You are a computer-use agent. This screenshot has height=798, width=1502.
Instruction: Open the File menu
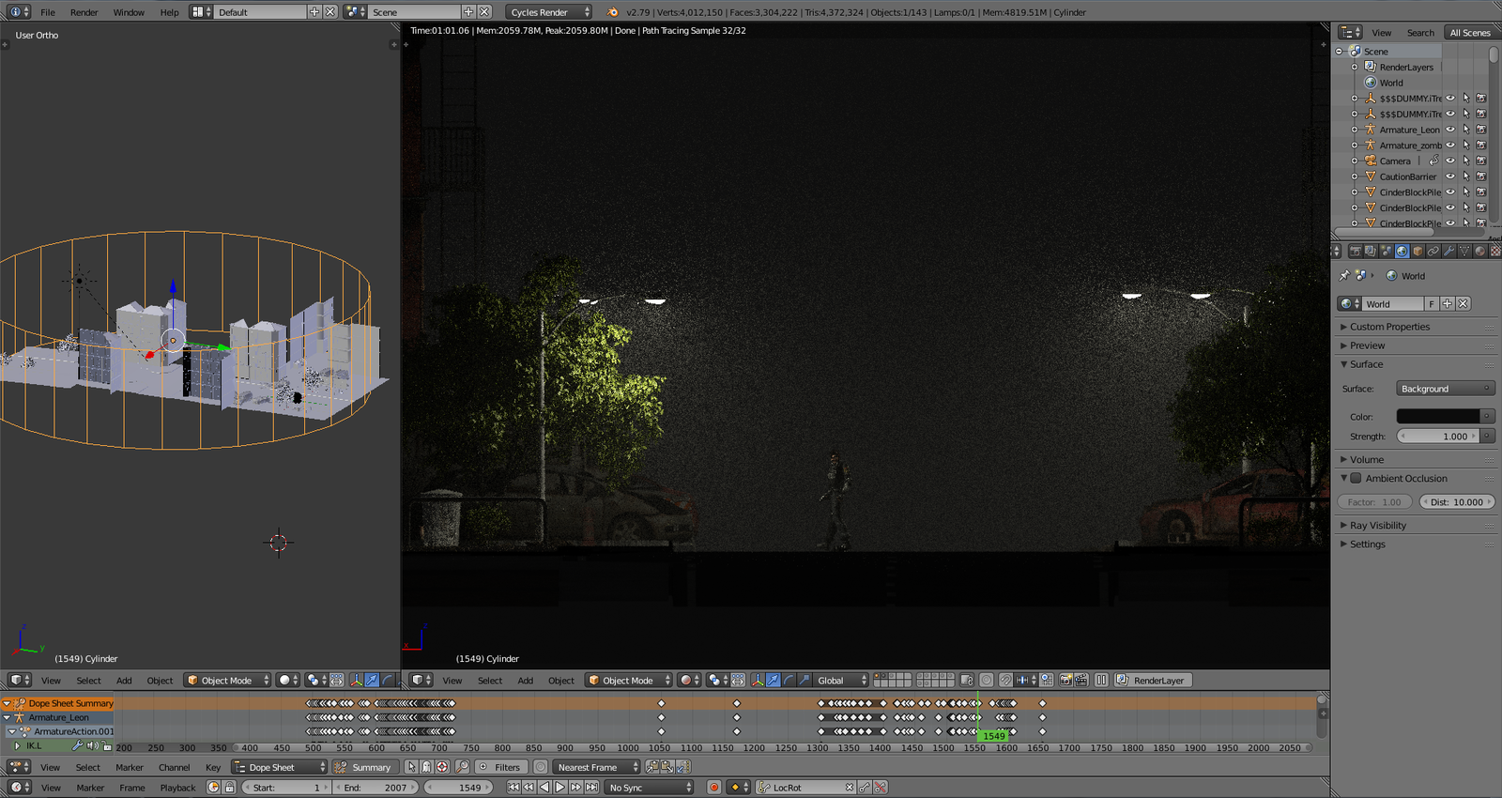(x=48, y=12)
